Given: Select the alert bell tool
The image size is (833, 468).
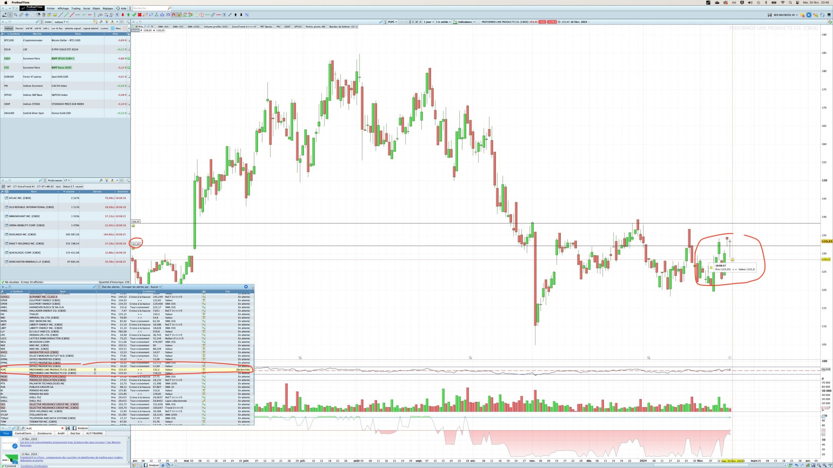Looking at the screenshot, I should [55, 15].
